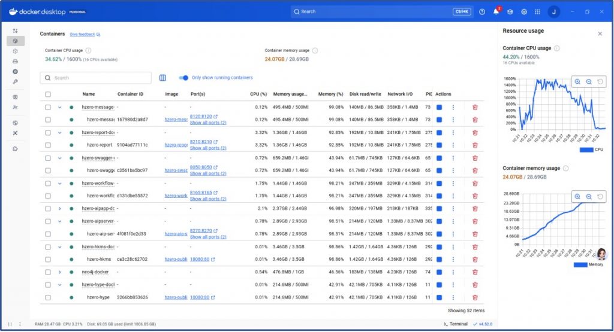This screenshot has height=332, width=614.
Task: Open the Volumes section in the sidebar
Action: (16, 61)
